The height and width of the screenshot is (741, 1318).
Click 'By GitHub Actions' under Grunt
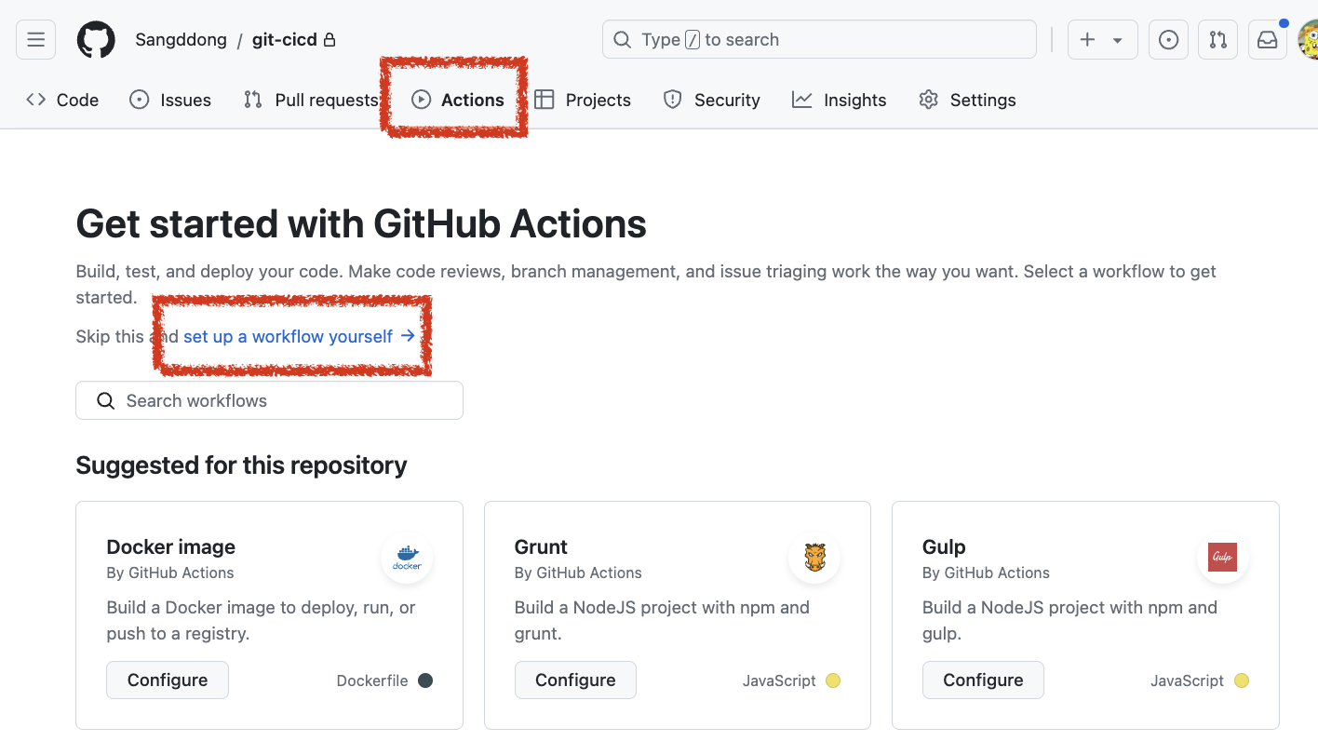[x=578, y=573]
